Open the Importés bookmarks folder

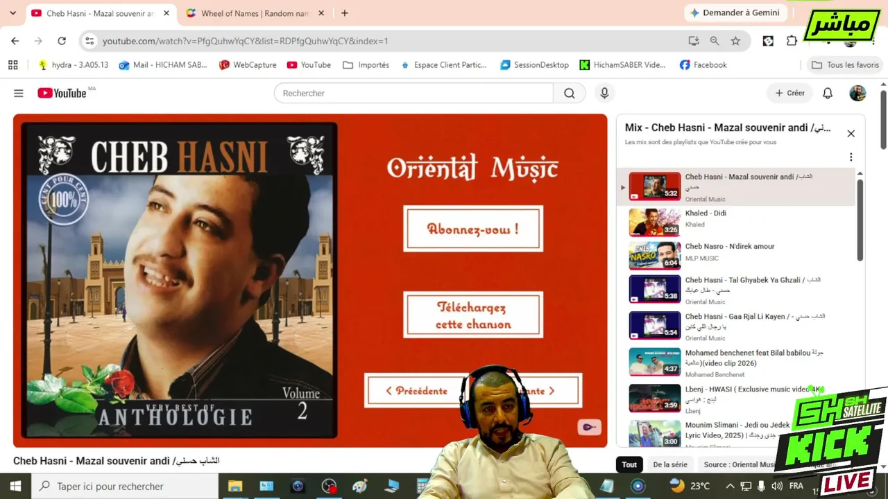point(366,65)
